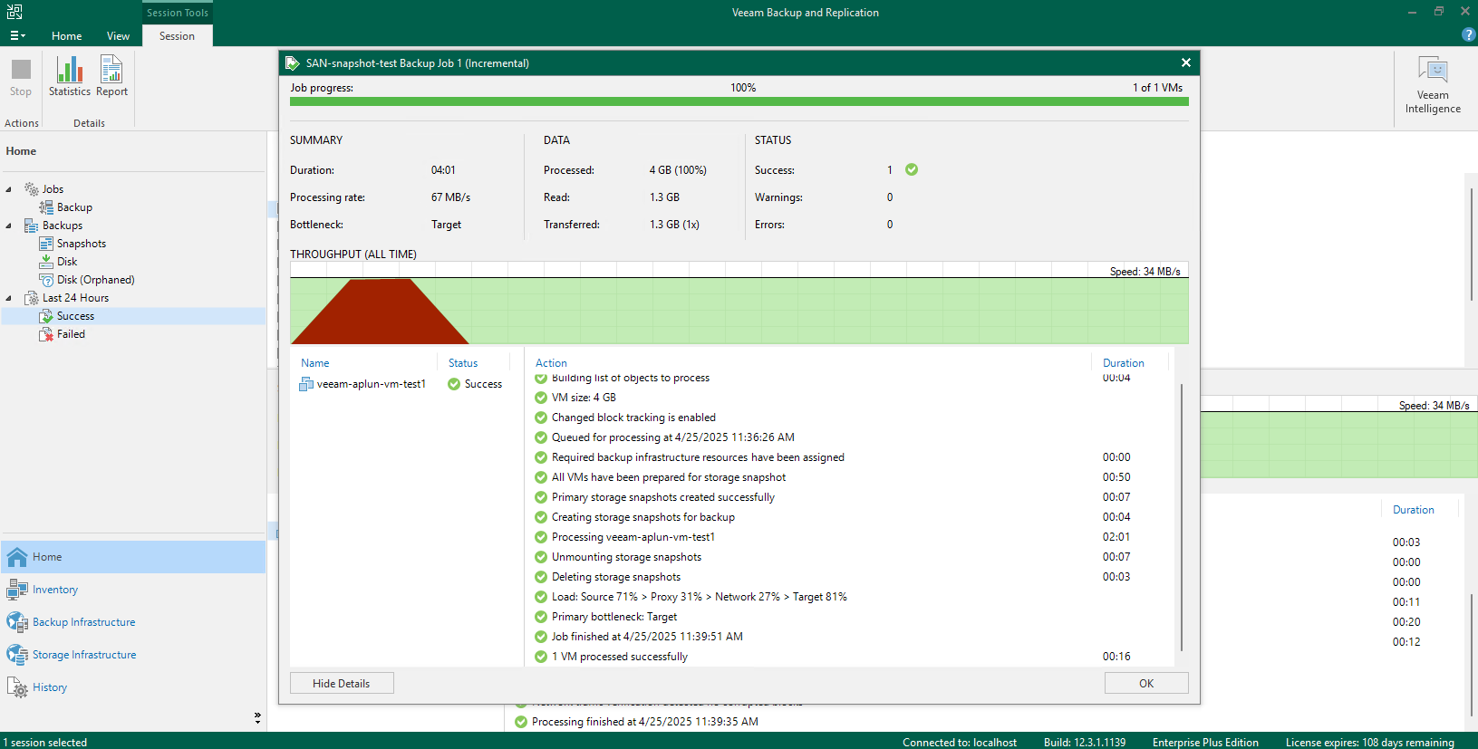Close the SAN-snapshot-test job dialog
This screenshot has width=1478, height=749.
click(1185, 62)
